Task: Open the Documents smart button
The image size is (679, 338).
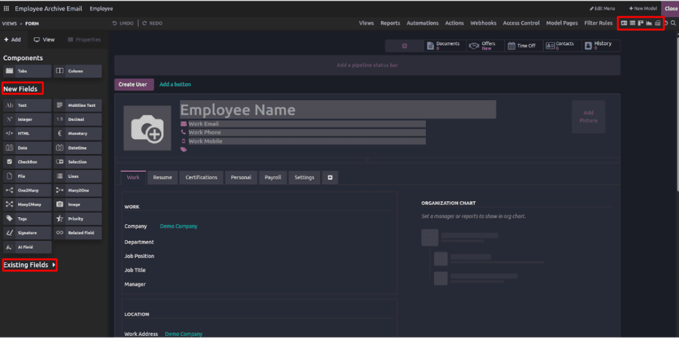Action: pos(445,46)
